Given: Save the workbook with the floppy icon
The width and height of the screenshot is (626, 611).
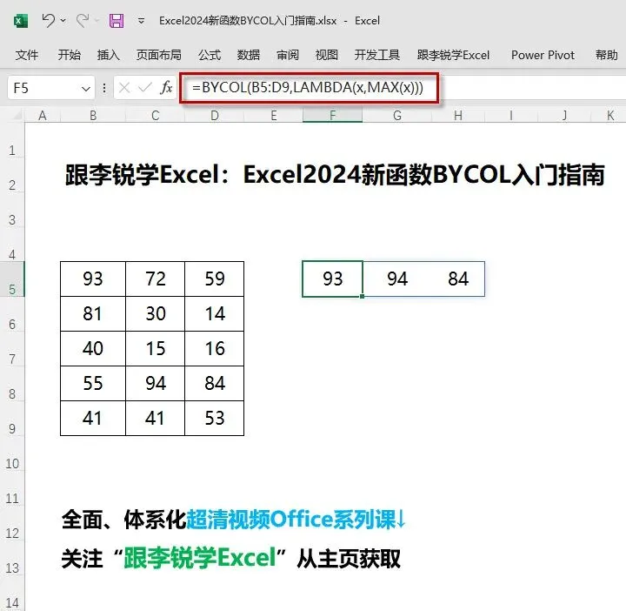Looking at the screenshot, I should coord(117,20).
